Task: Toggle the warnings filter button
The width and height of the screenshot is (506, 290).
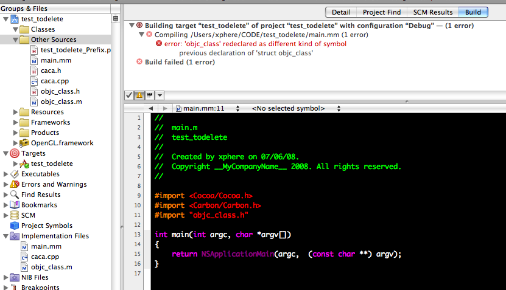Action: coord(139,95)
